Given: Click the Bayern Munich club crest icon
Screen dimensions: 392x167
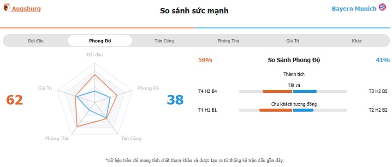Looking at the screenshot, I should 382,7.
